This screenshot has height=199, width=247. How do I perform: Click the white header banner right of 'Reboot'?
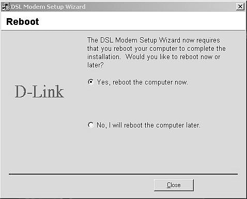142,21
